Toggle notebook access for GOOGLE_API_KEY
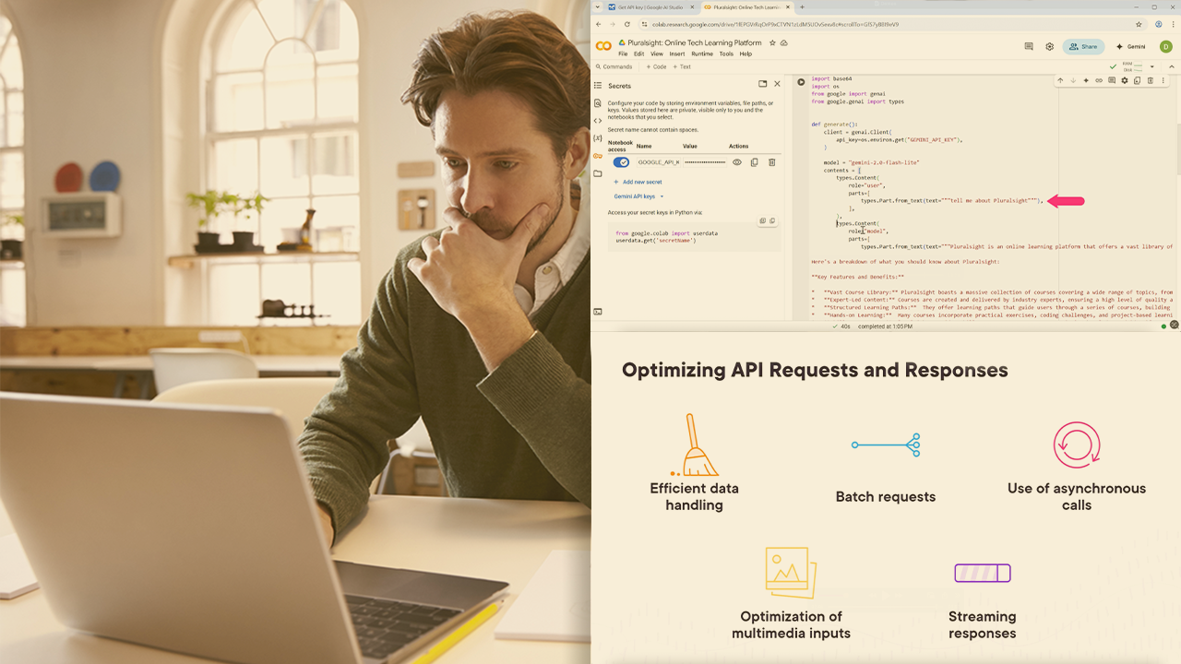Viewport: 1181px width, 664px height. point(621,162)
